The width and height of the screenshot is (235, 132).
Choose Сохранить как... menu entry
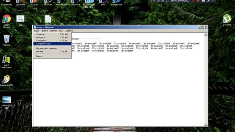pos(52,44)
